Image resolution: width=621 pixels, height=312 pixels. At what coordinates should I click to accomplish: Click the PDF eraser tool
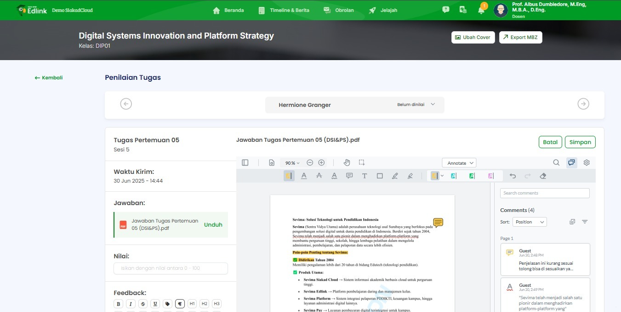[x=543, y=176]
